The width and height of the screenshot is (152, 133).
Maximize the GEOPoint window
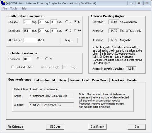[139, 3]
